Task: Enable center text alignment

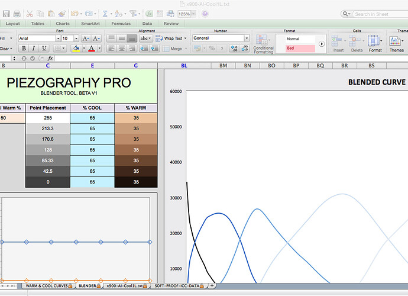Action: coord(122,48)
